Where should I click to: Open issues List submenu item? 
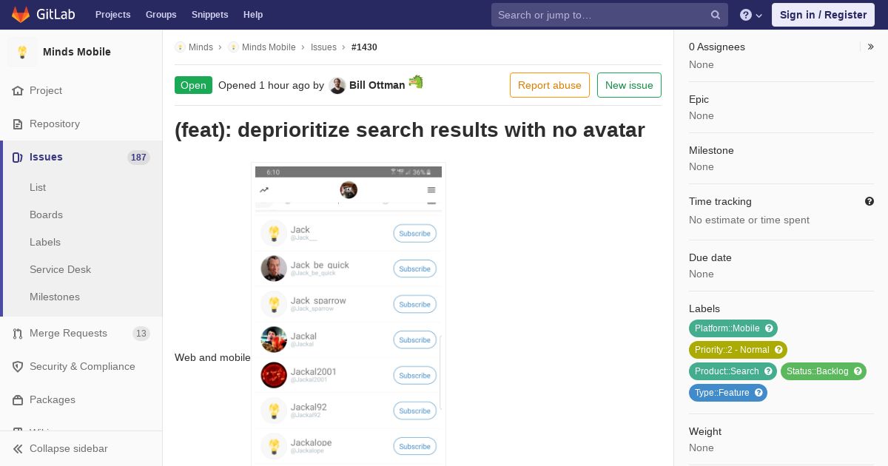(x=38, y=187)
